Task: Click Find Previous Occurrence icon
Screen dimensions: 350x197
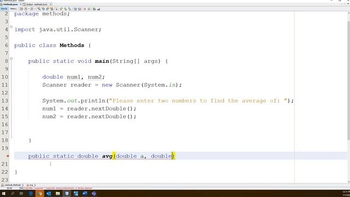Action: (x=43, y=9)
